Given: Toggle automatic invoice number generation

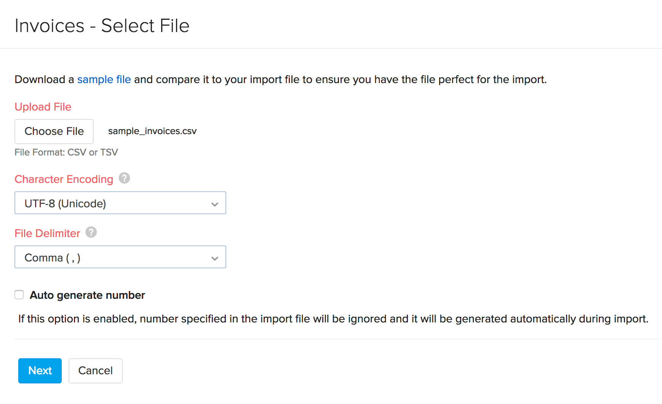Looking at the screenshot, I should pos(19,294).
